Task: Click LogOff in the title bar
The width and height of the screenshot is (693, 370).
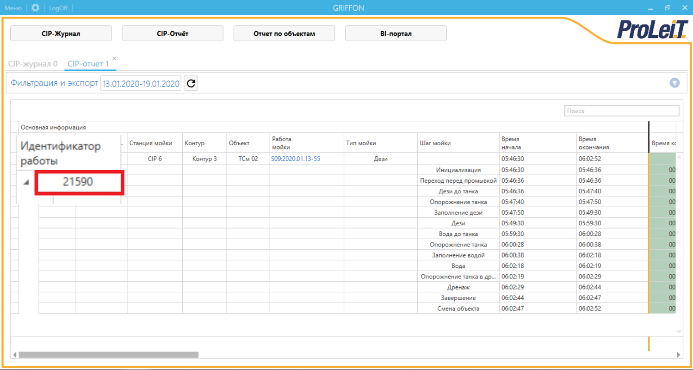Action: click(58, 8)
